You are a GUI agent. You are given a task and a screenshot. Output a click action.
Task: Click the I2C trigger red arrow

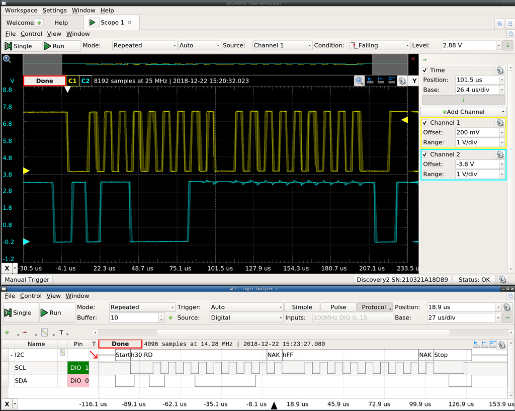94,355
